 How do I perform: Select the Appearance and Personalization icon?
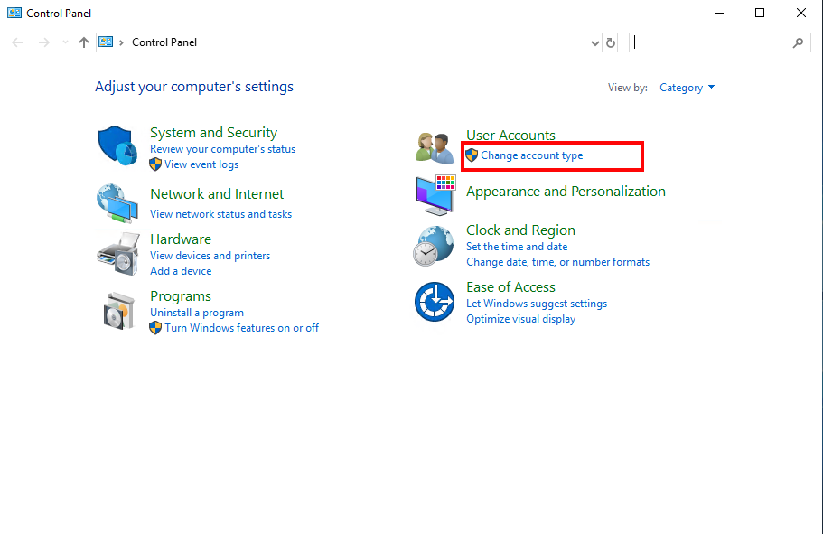click(435, 195)
